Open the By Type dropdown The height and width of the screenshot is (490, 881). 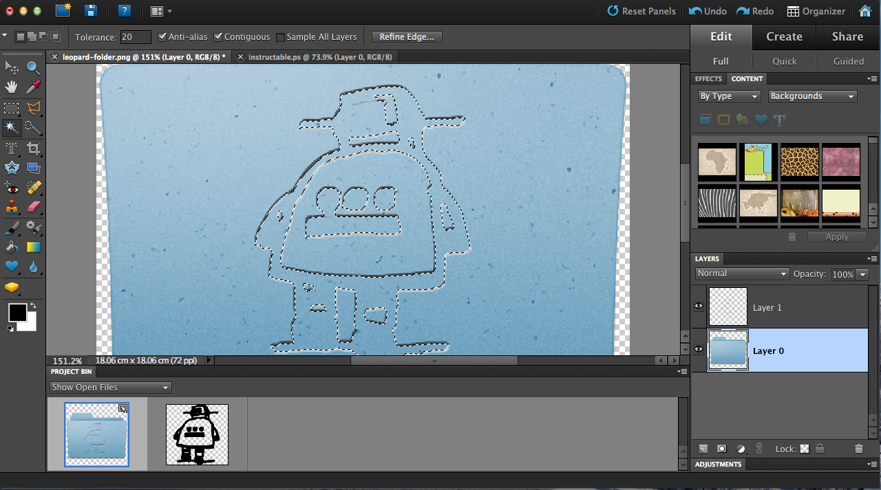point(729,96)
